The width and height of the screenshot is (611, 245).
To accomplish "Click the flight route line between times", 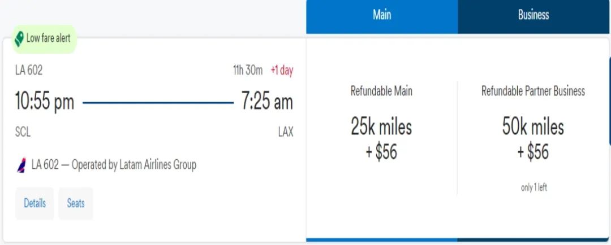I will pos(158,103).
